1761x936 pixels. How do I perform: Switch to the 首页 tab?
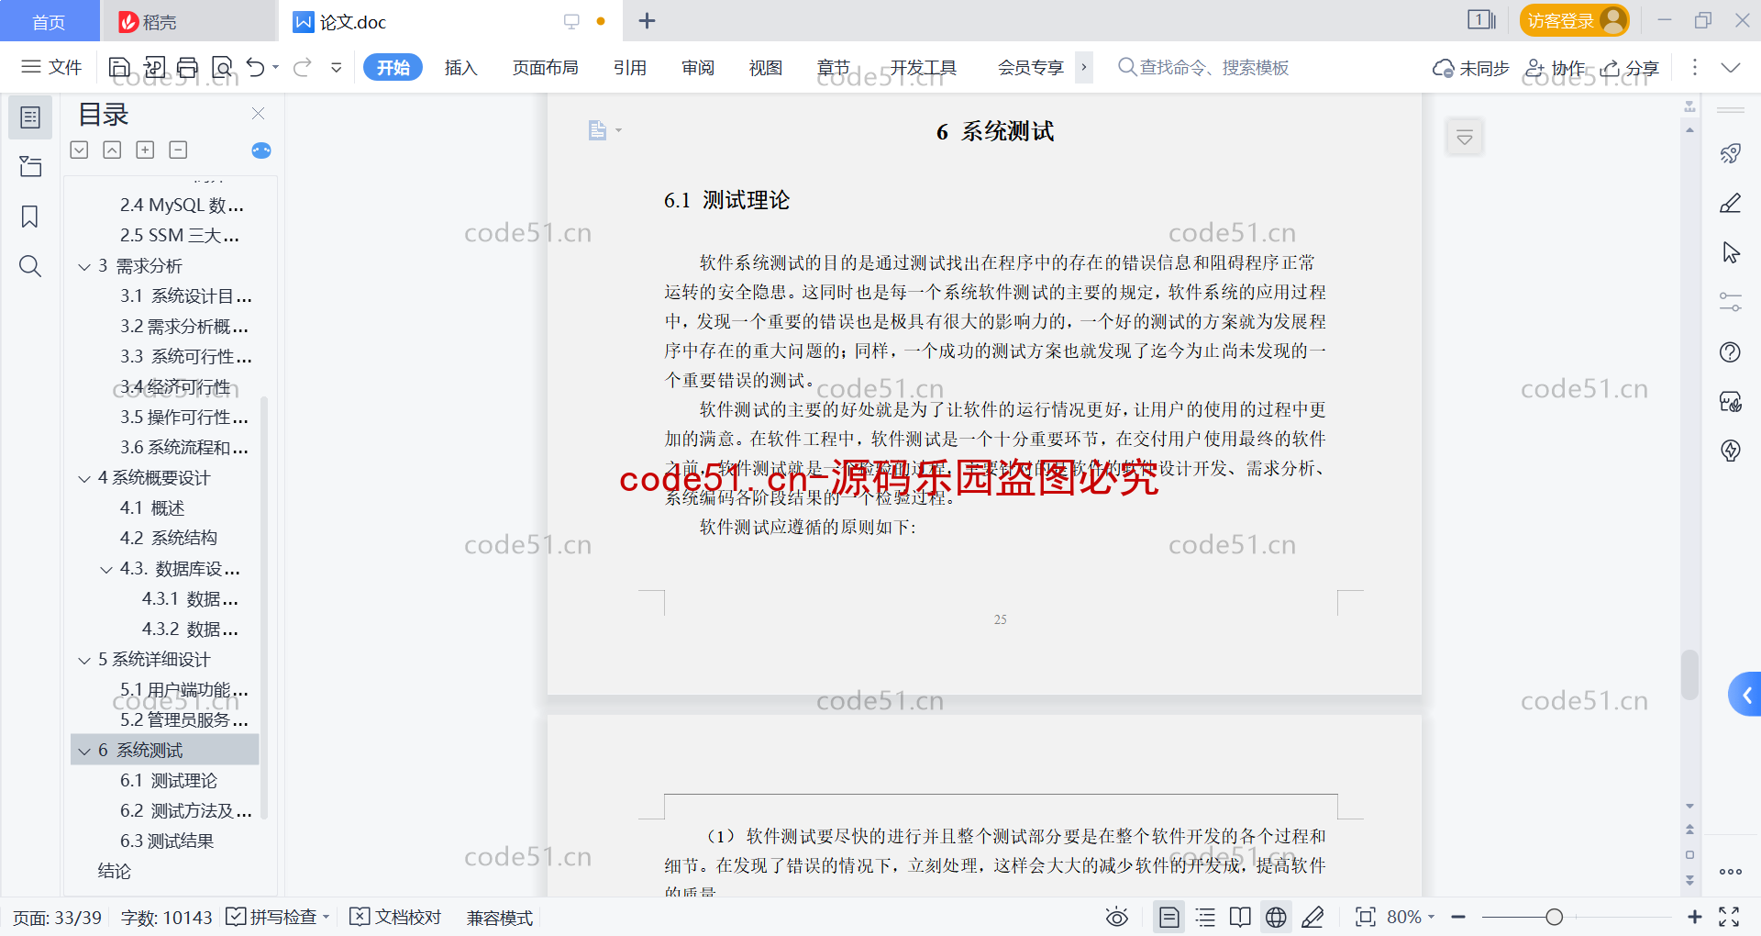pos(49,21)
